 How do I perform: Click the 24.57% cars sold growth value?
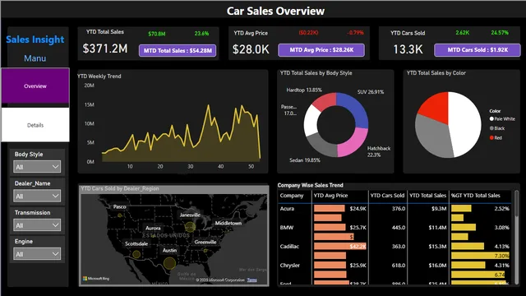500,33
